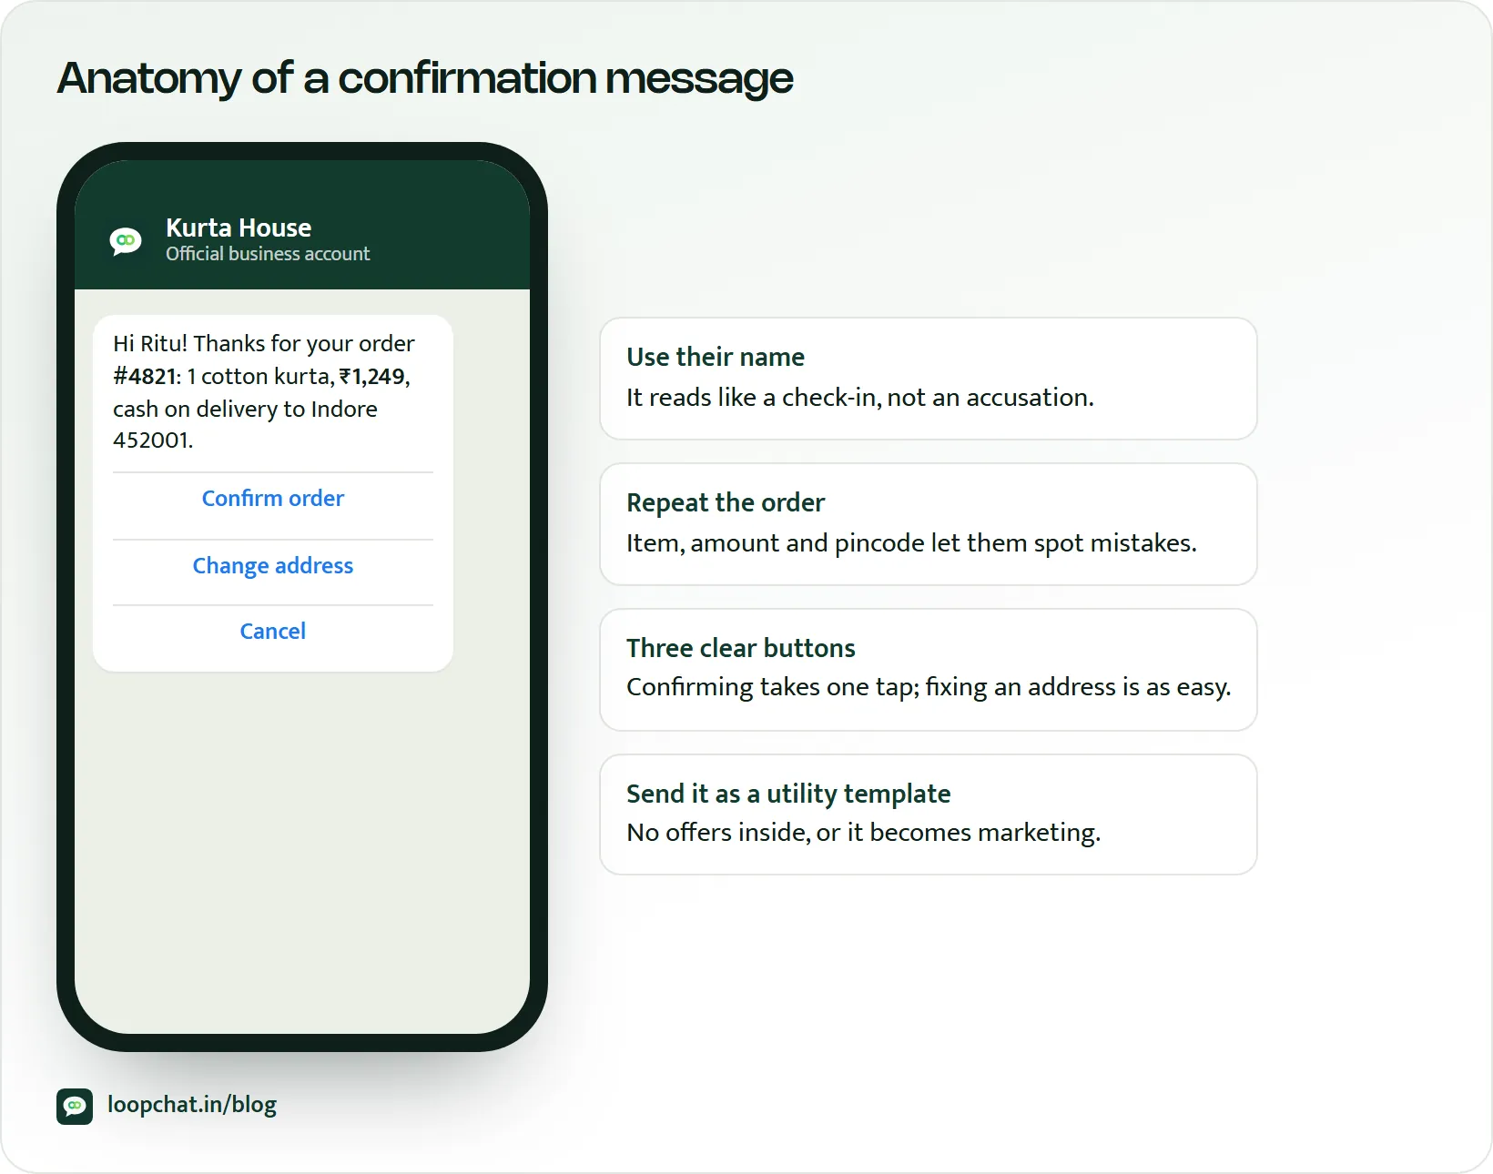
Task: Tap the Change address button
Action: [273, 566]
